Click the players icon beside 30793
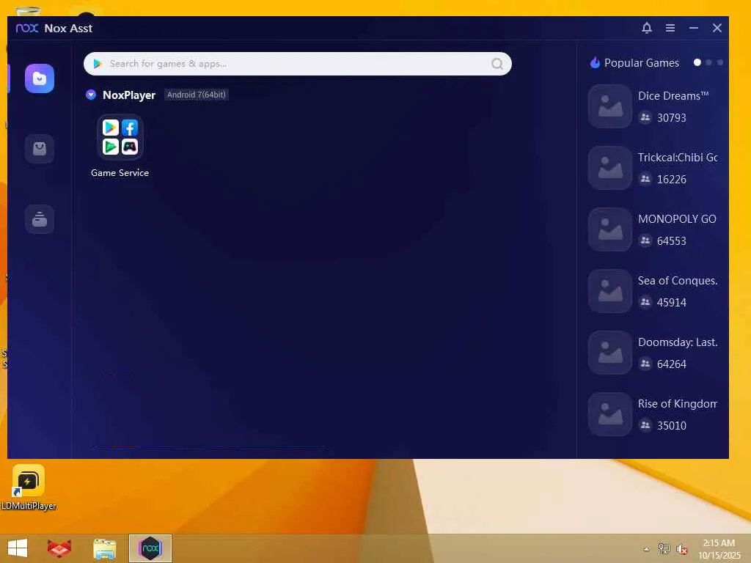Image resolution: width=751 pixels, height=563 pixels. point(645,117)
